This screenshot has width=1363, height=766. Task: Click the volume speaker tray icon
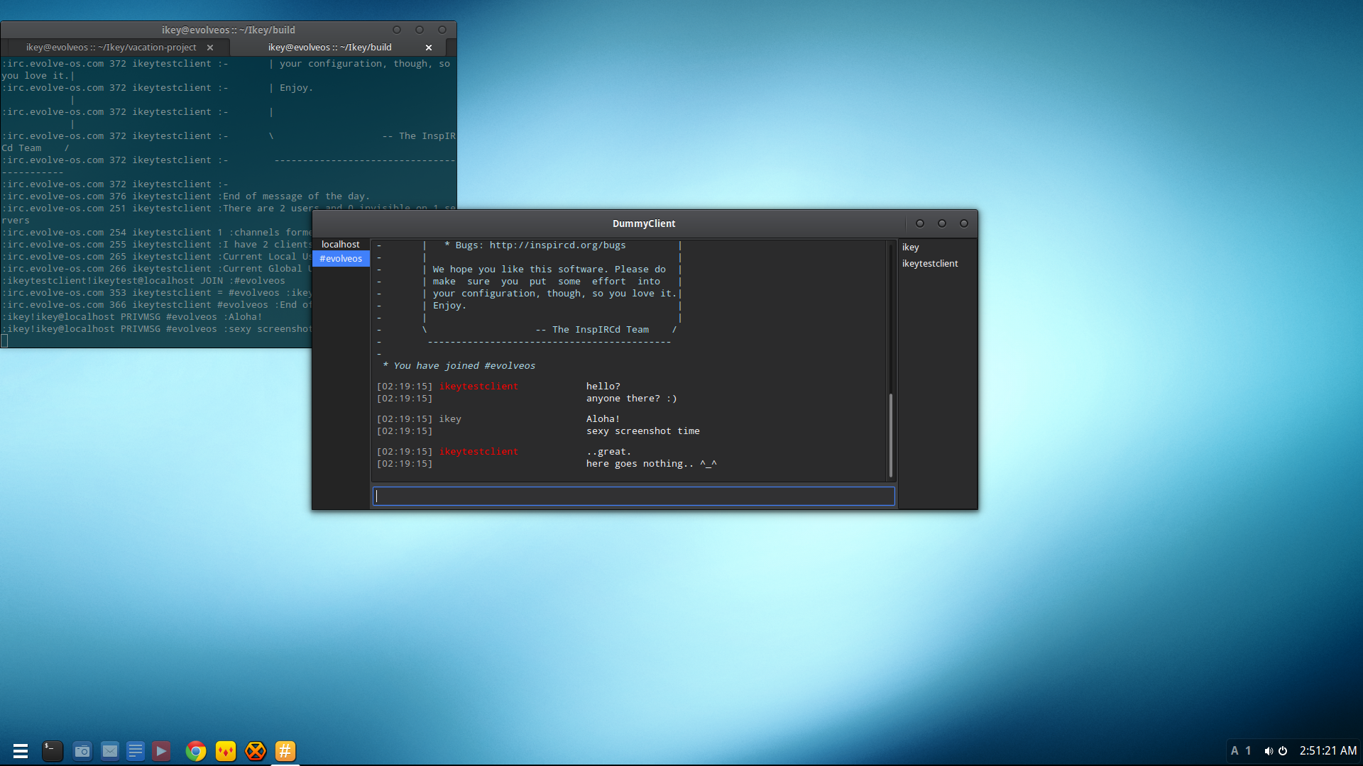click(x=1269, y=751)
